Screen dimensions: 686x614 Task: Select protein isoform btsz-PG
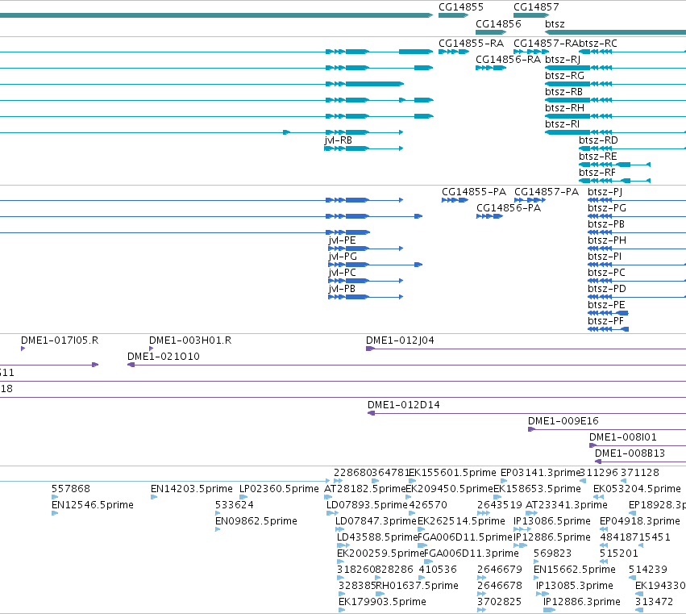point(607,208)
